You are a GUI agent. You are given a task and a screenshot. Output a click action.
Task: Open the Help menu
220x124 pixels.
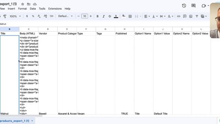[67, 9]
